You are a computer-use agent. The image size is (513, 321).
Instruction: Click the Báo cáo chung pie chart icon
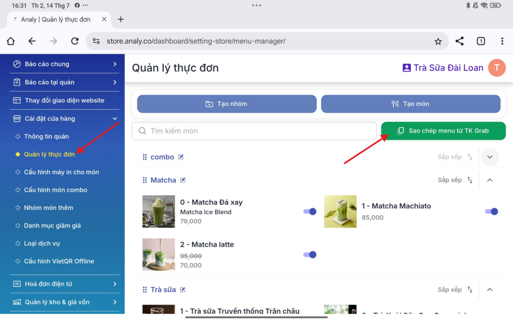click(17, 64)
